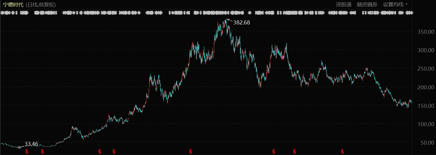Select the 宁德时代 stock title
This screenshot has width=436, height=155.
pyautogui.click(x=13, y=4)
